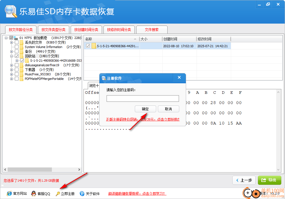Expand the 丢失的文件 tree node
Image resolution: width=285 pixels, height=199 pixels.
(x=11, y=42)
